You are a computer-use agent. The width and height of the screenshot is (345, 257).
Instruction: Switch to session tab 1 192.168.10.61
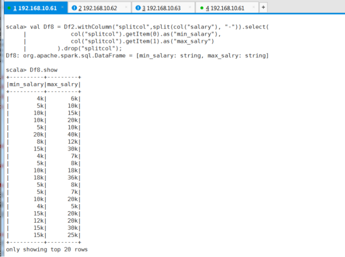pyautogui.click(x=35, y=8)
